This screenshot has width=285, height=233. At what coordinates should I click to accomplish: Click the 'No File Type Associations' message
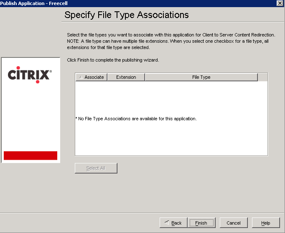pos(136,119)
